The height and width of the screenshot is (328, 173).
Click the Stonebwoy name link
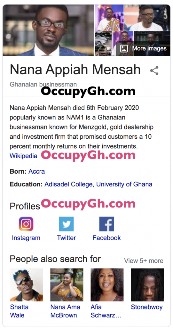(x=147, y=307)
